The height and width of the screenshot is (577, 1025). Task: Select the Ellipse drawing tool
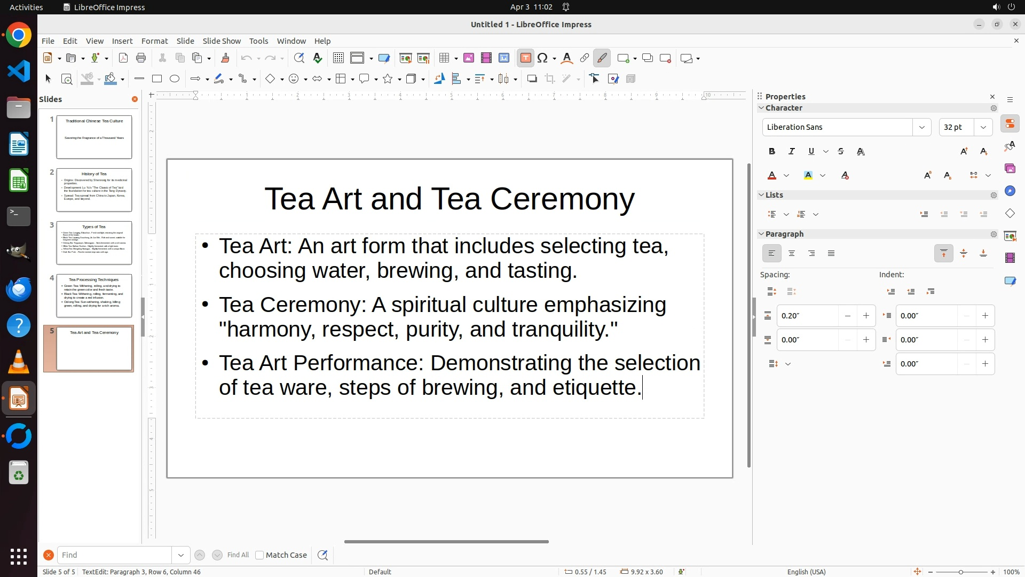click(175, 79)
